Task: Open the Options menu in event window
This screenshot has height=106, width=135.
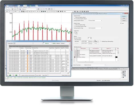Action: pyautogui.click(x=58, y=43)
